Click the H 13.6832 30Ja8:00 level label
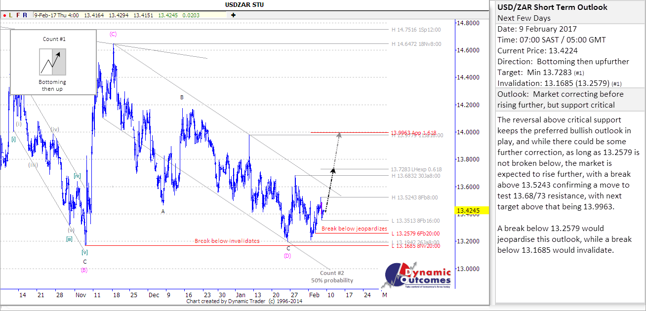The width and height of the screenshot is (646, 311). point(416,176)
